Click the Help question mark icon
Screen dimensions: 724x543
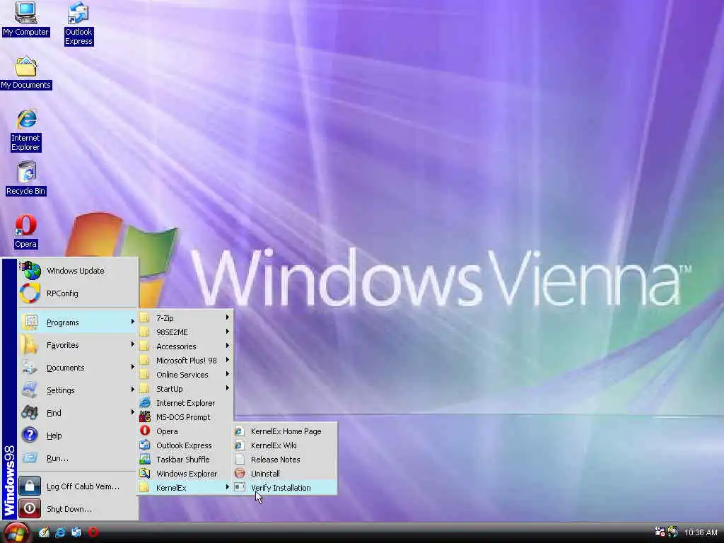pyautogui.click(x=30, y=435)
